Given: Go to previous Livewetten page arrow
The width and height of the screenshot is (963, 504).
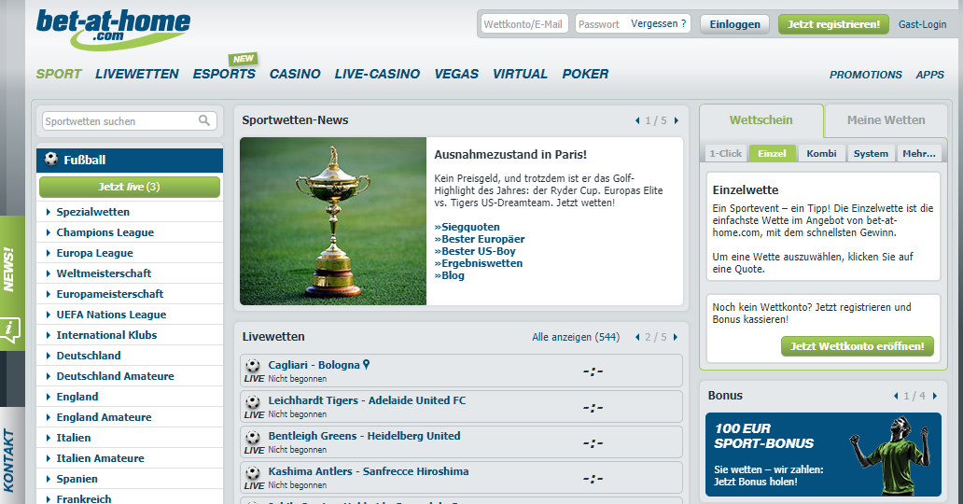Looking at the screenshot, I should (637, 337).
